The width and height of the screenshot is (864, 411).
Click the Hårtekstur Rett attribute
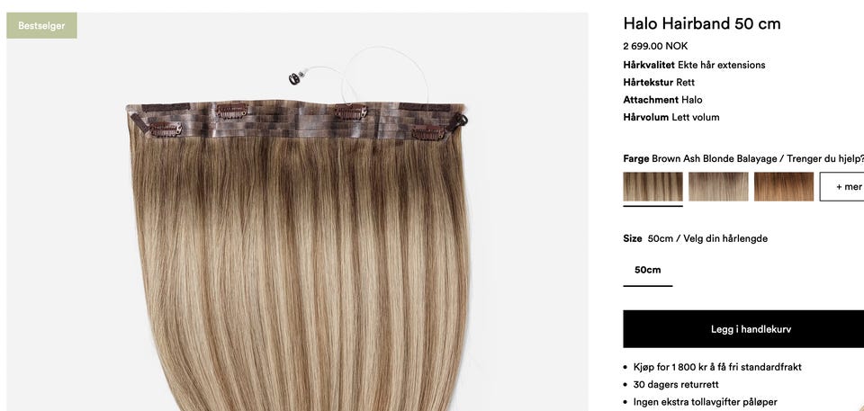[x=659, y=83]
